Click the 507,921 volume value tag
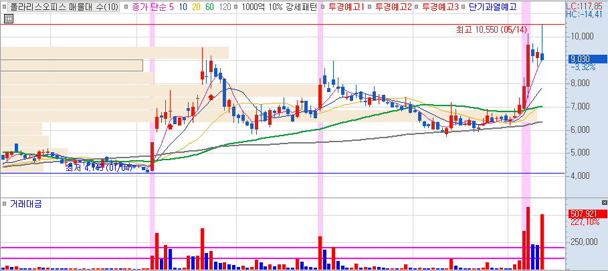The width and height of the screenshot is (608, 271). tap(587, 214)
